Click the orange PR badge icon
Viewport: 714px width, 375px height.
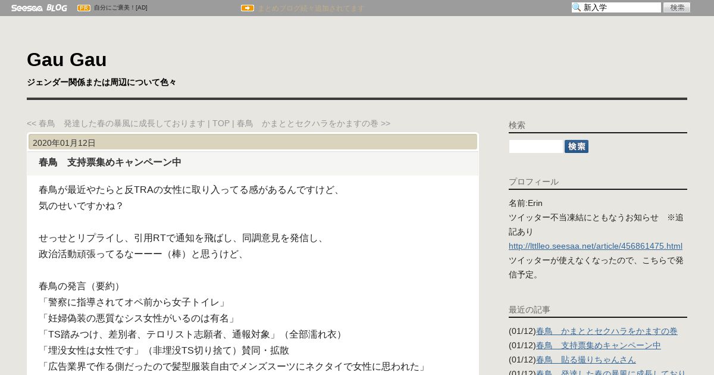click(x=84, y=8)
